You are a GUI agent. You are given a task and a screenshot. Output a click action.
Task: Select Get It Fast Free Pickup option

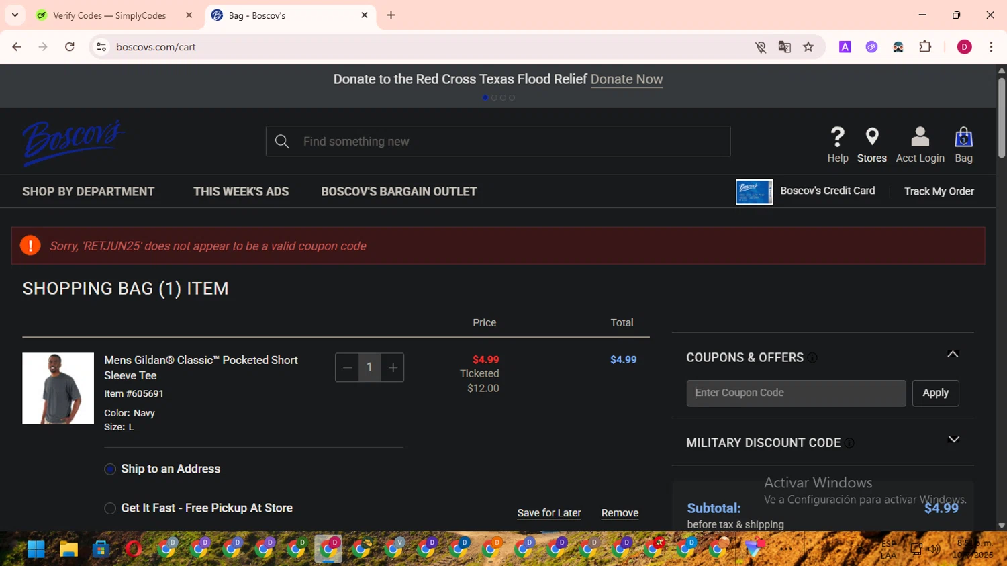pyautogui.click(x=110, y=508)
